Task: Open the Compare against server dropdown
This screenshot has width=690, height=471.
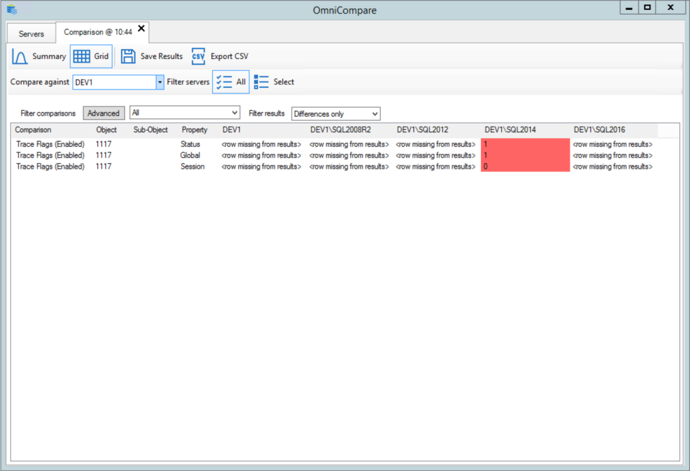Action: click(159, 82)
